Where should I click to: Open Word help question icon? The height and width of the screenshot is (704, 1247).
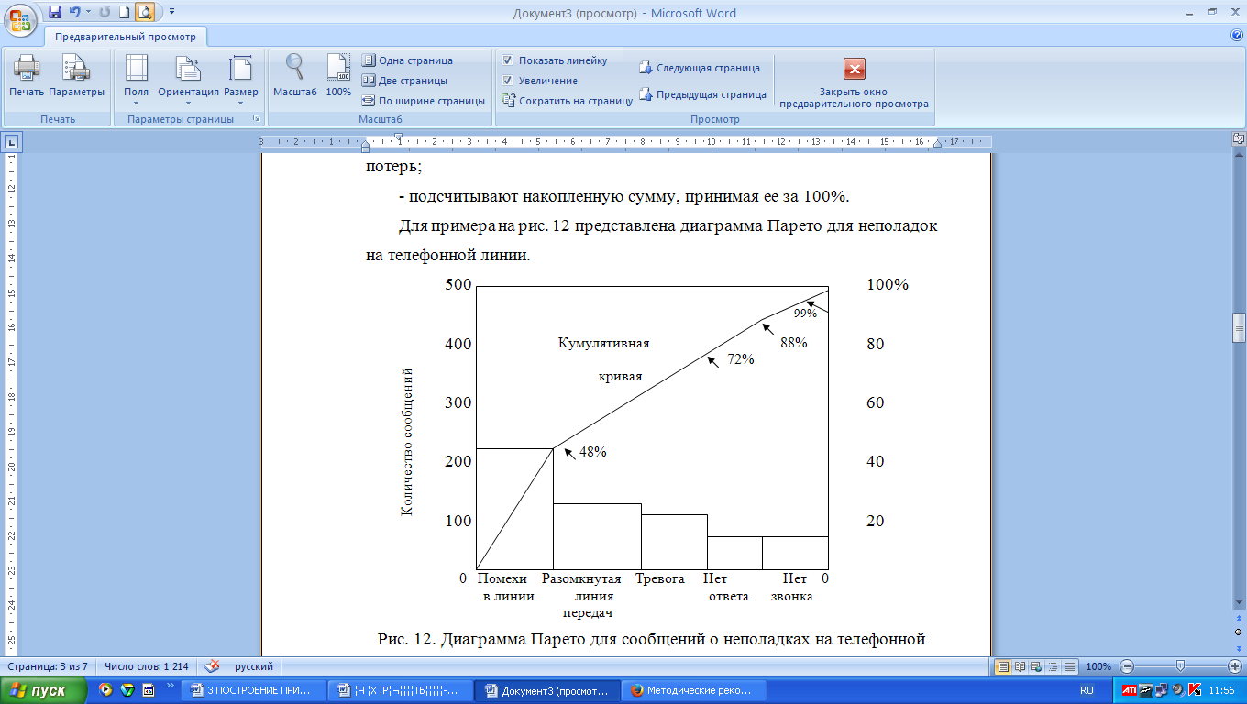(1237, 35)
